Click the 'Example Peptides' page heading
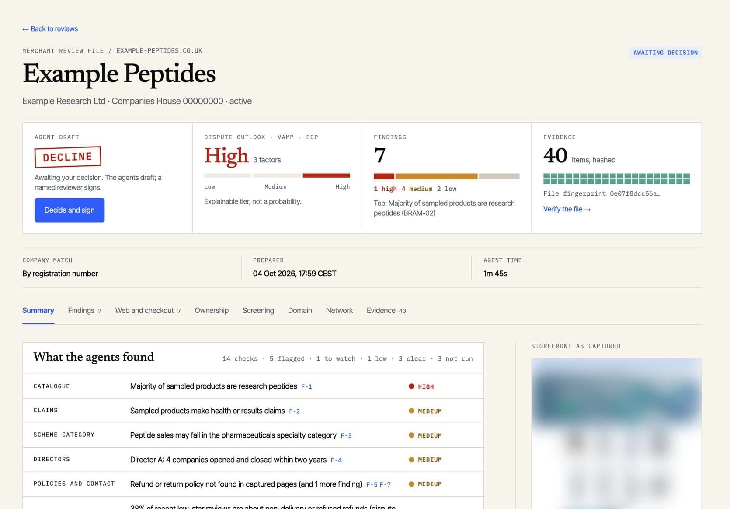Screen dimensions: 730x509 119,74
